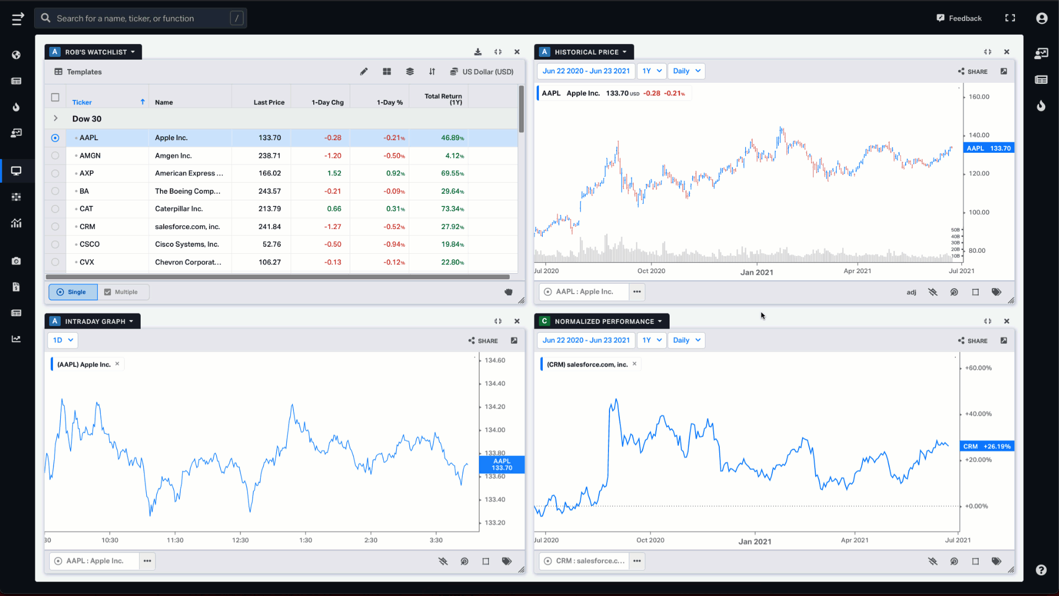1059x596 pixels.
Task: Download the watchlist data
Action: click(478, 52)
